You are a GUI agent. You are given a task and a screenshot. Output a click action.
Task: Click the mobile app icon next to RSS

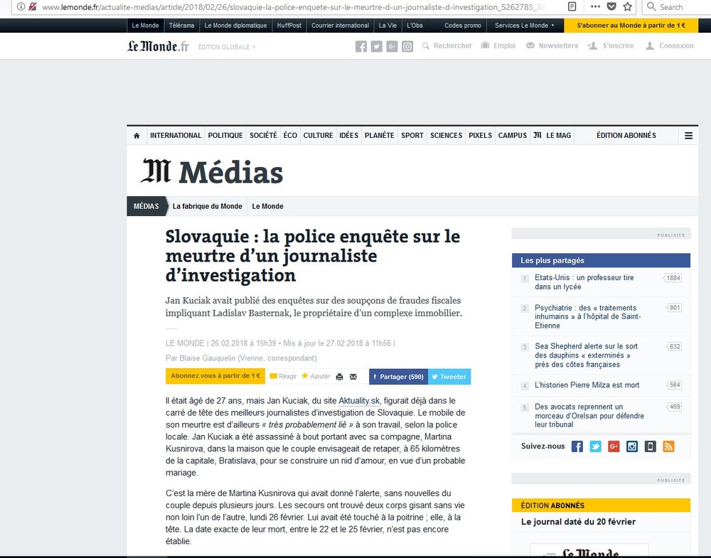pos(650,446)
